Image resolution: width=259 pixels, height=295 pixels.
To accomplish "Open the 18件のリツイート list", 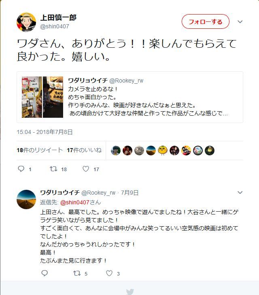I will 40,150.
